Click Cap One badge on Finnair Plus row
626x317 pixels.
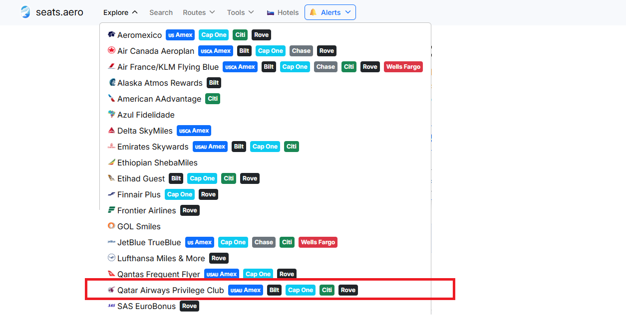tap(180, 194)
